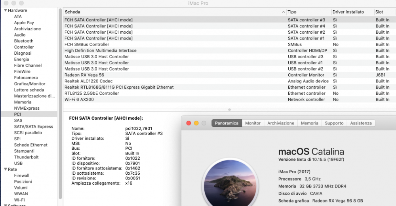Screen dimensions: 396x206
Task: Select Matisse USB controller #3 row
Action: [x=229, y=57]
